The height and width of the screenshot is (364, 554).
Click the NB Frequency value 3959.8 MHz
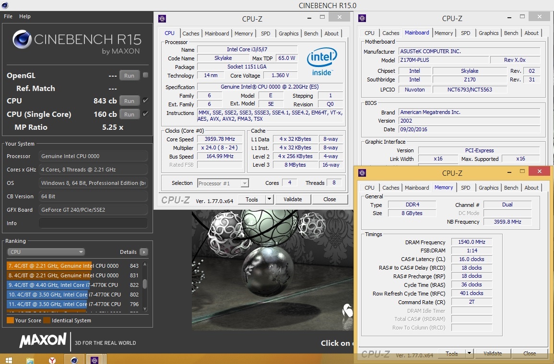point(507,222)
